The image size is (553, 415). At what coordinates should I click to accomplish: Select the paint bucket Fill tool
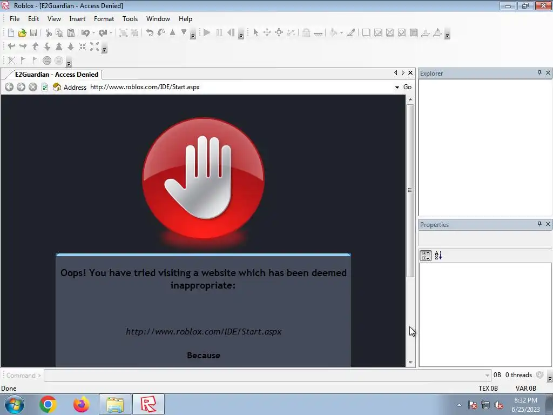pyautogui.click(x=333, y=33)
